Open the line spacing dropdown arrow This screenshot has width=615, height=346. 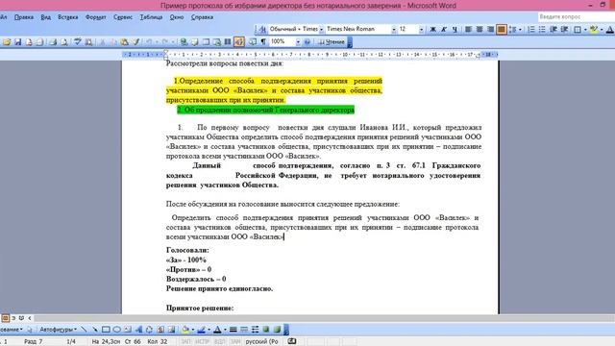pos(520,30)
